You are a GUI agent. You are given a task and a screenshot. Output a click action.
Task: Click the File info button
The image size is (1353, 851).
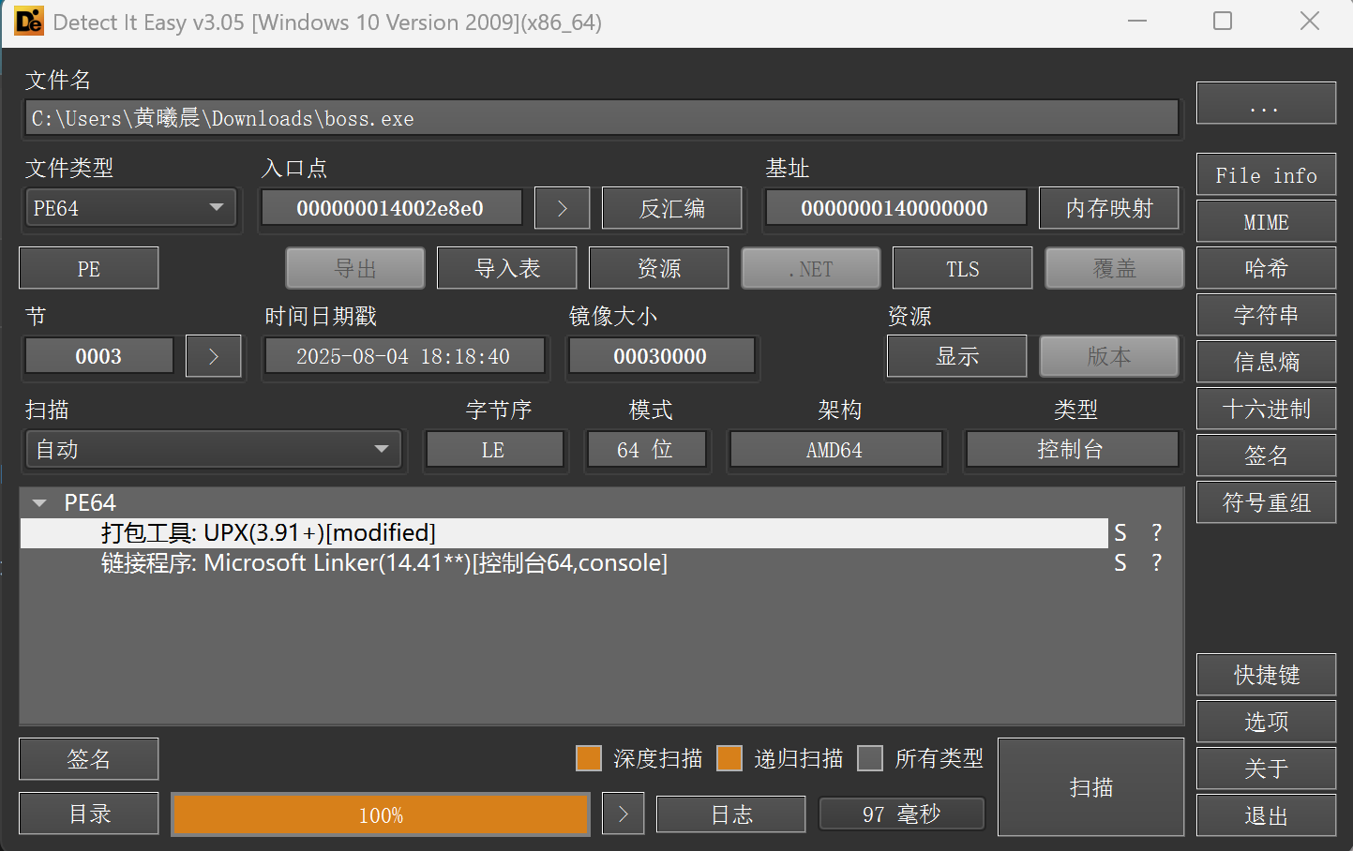coord(1266,175)
